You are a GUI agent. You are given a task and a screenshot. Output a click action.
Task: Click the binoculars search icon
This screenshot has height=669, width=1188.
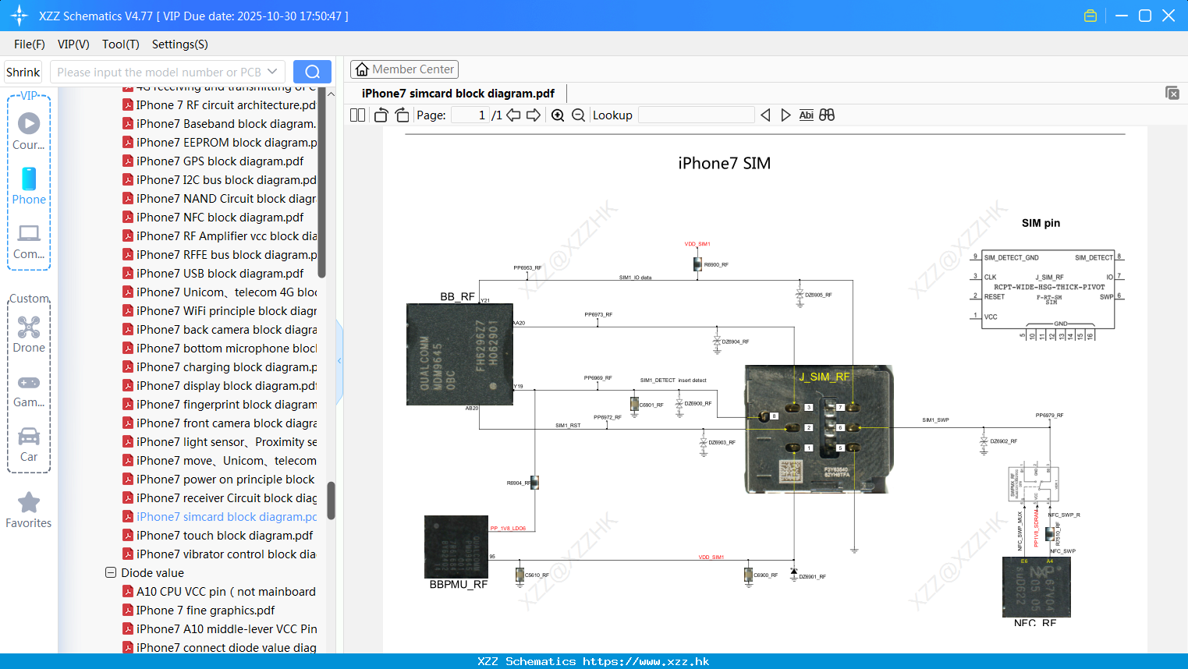click(827, 115)
